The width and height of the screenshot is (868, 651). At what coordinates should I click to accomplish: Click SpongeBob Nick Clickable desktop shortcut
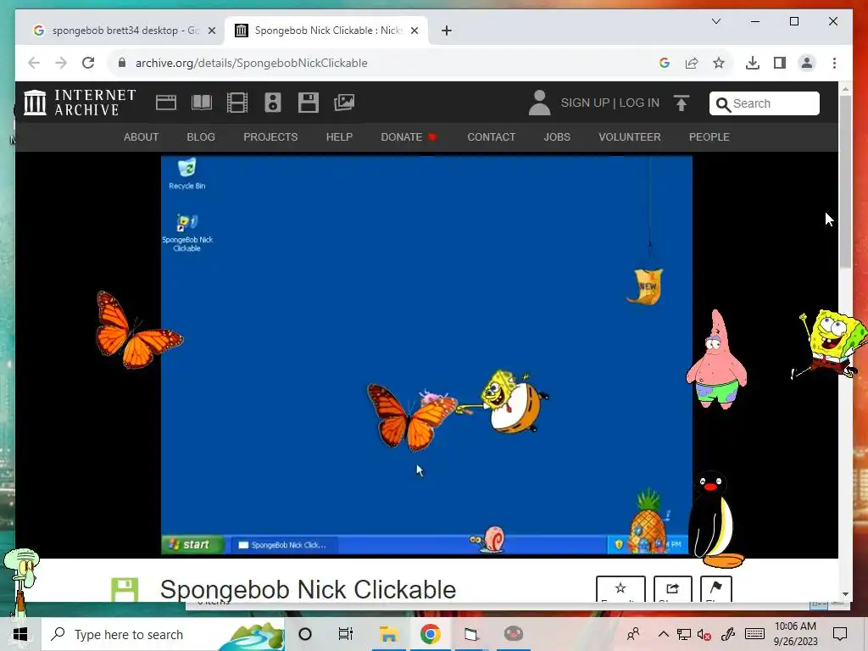[x=187, y=232]
